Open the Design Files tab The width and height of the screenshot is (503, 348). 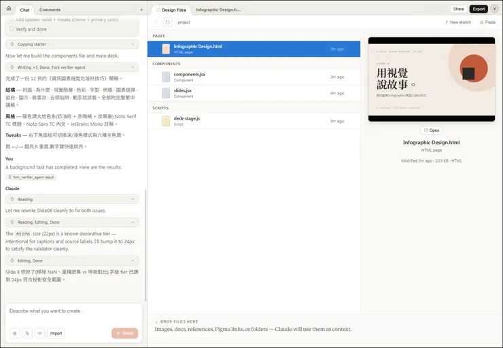pos(171,10)
